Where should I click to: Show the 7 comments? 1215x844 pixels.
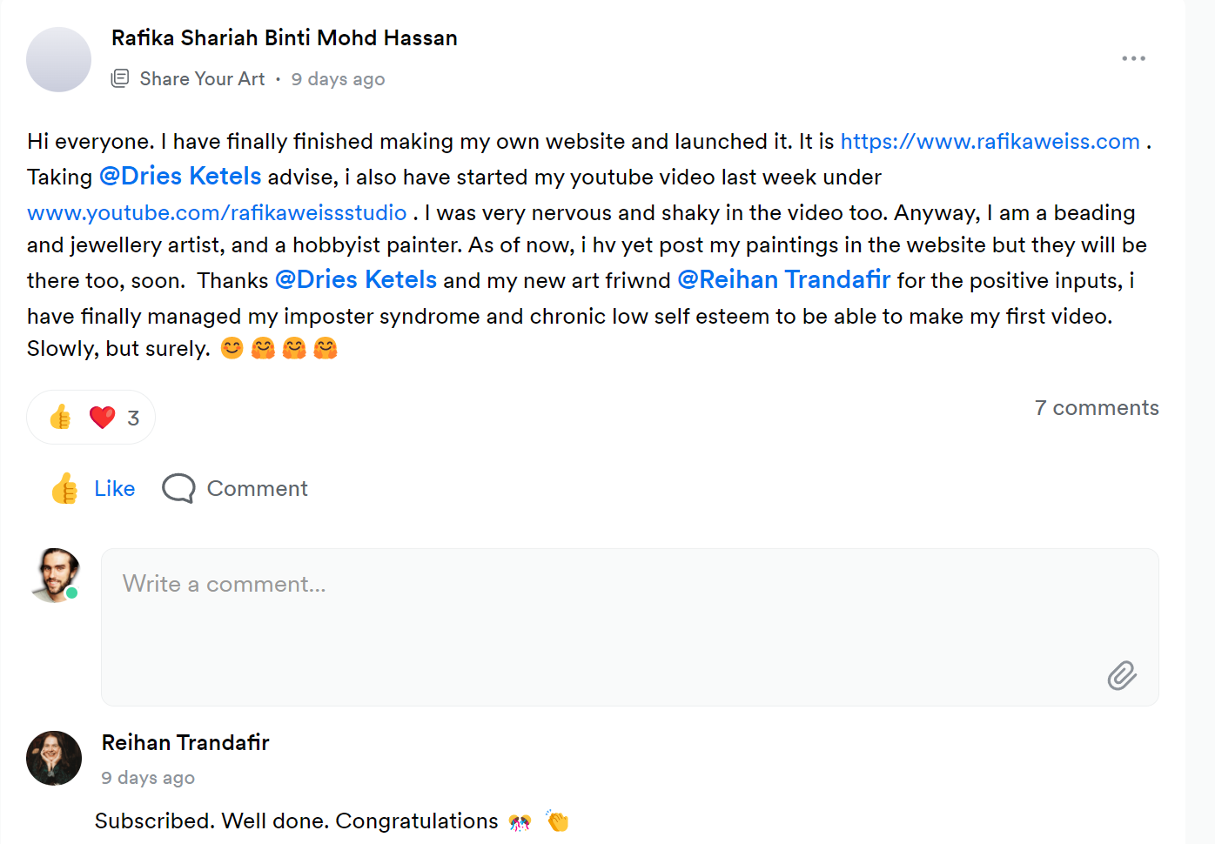point(1097,408)
